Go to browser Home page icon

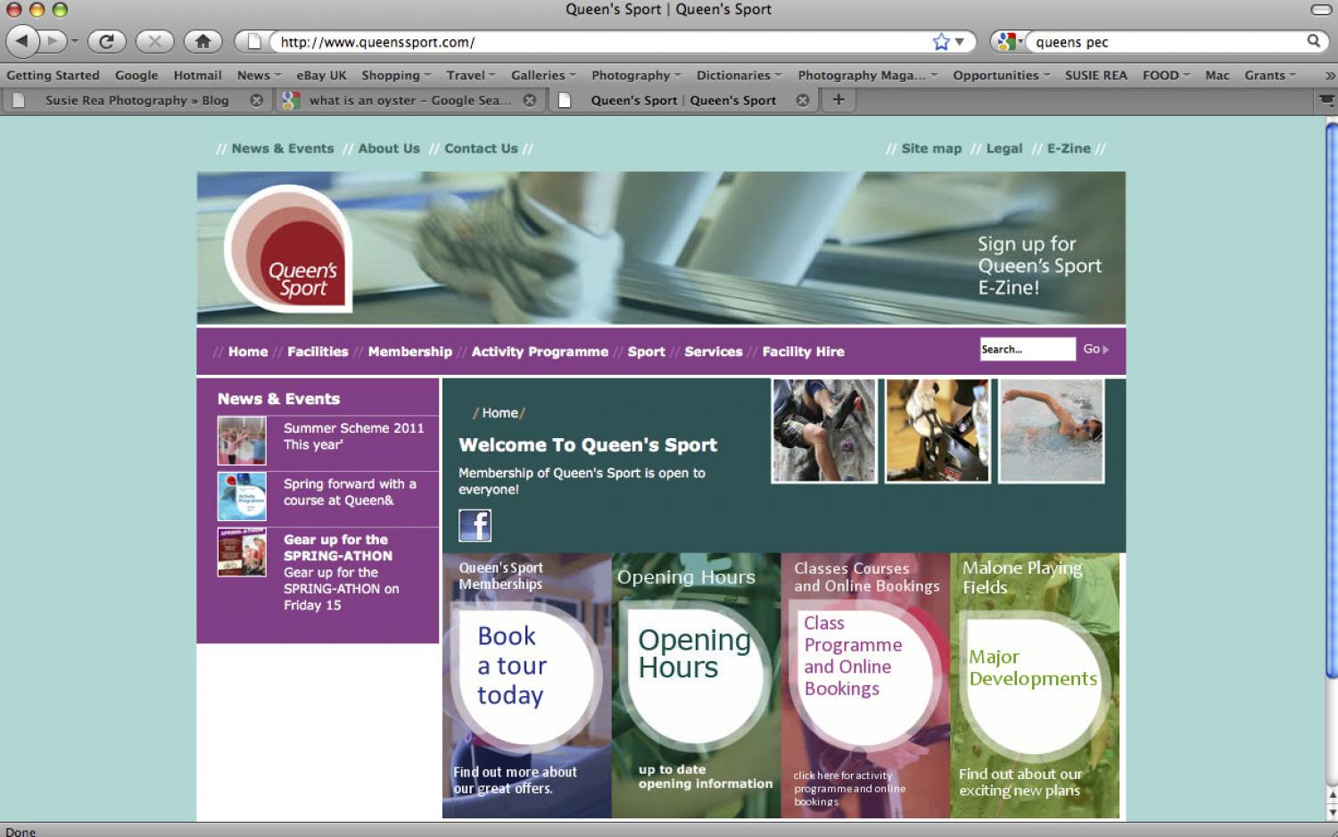point(202,41)
